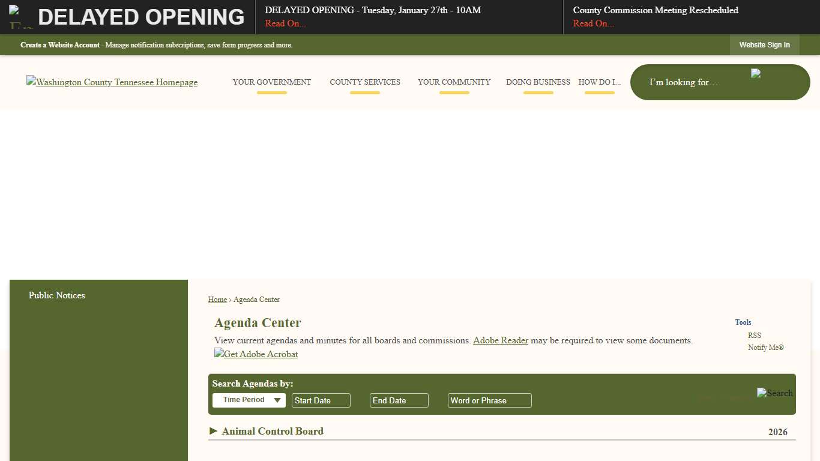Select YOUR GOVERNMENT in the navigation
Image resolution: width=820 pixels, height=461 pixels.
tap(272, 82)
